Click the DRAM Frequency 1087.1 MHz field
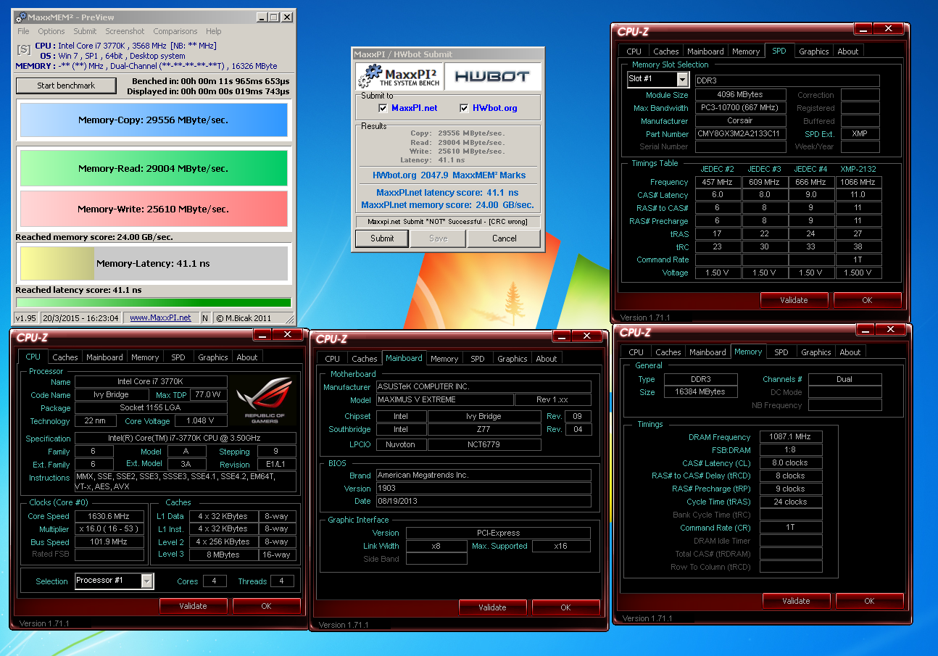Screen dimensions: 938x656 tap(791, 437)
